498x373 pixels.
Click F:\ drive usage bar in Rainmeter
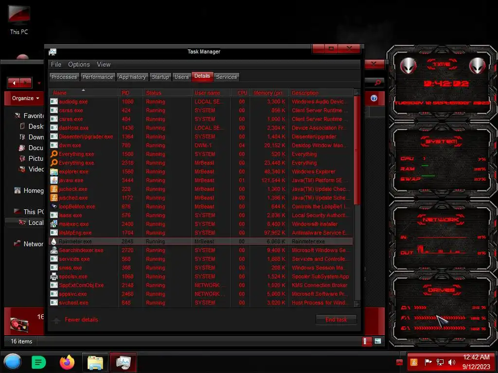point(440,318)
